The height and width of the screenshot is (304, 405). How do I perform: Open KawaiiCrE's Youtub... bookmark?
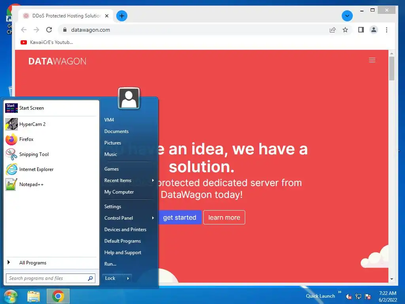click(x=47, y=42)
